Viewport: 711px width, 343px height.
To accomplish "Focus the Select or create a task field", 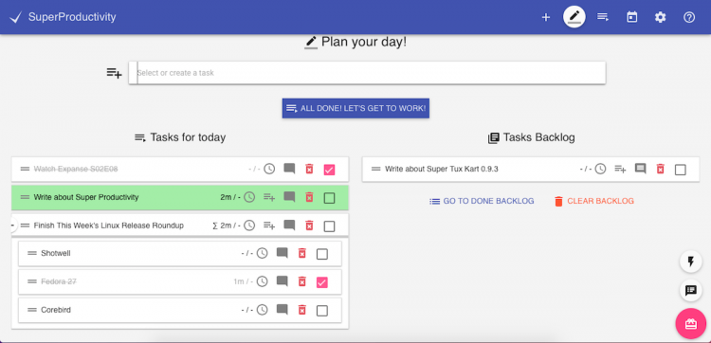I will (x=367, y=73).
